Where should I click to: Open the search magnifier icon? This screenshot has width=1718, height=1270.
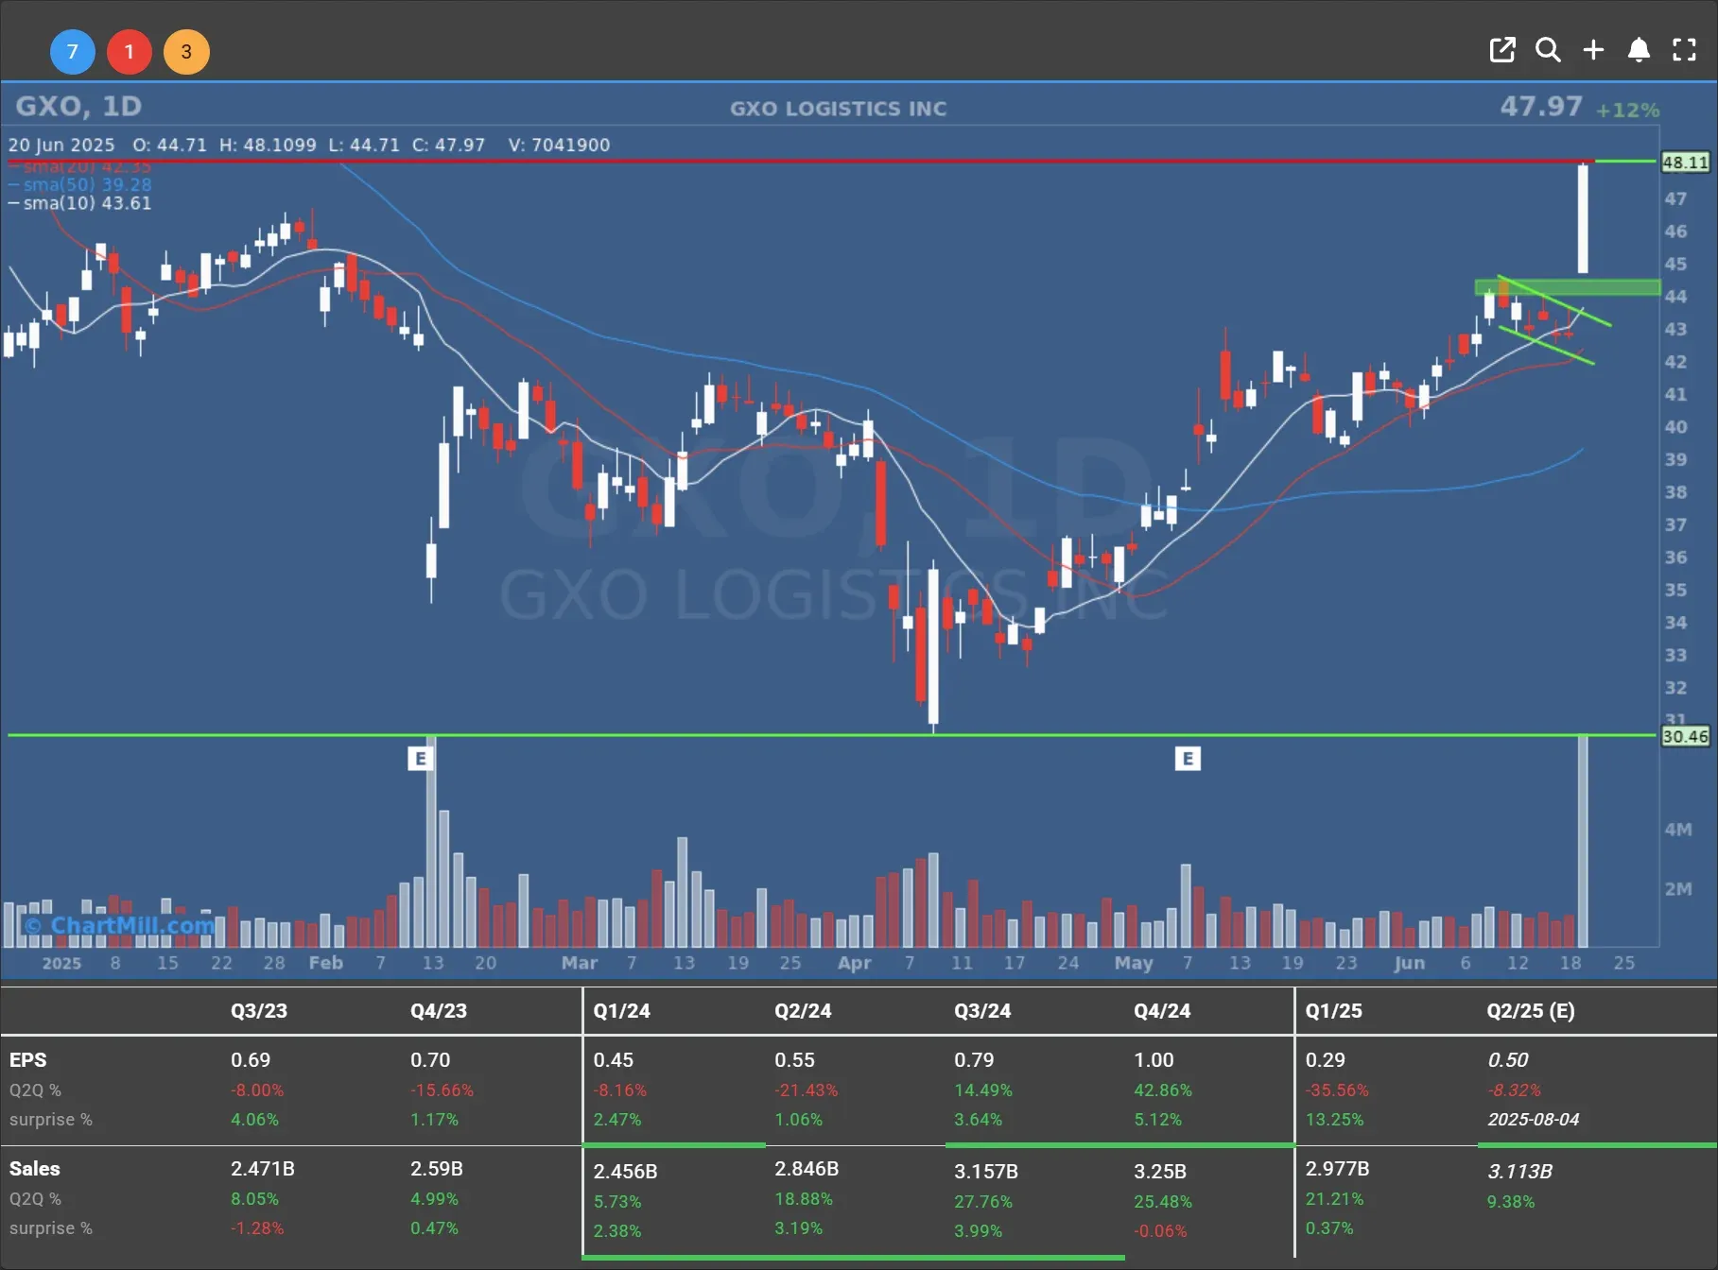pos(1548,50)
